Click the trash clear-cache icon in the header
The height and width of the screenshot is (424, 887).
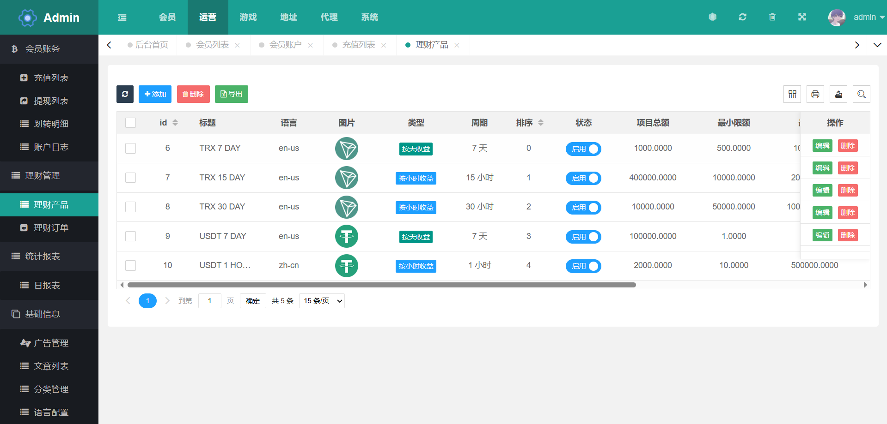pos(772,17)
